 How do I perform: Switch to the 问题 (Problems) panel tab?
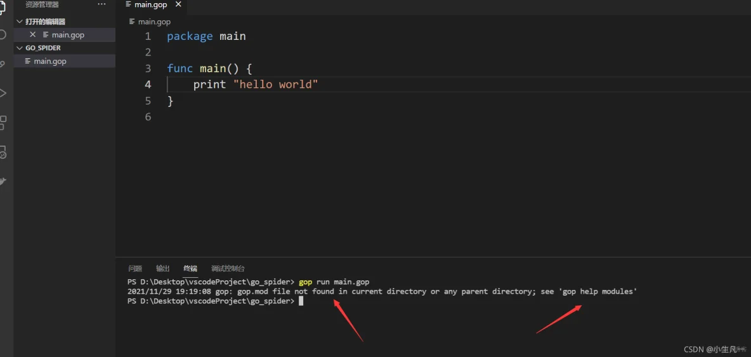click(x=135, y=268)
